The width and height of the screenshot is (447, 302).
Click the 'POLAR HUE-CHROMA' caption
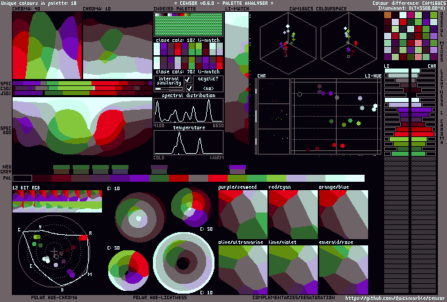(54, 297)
